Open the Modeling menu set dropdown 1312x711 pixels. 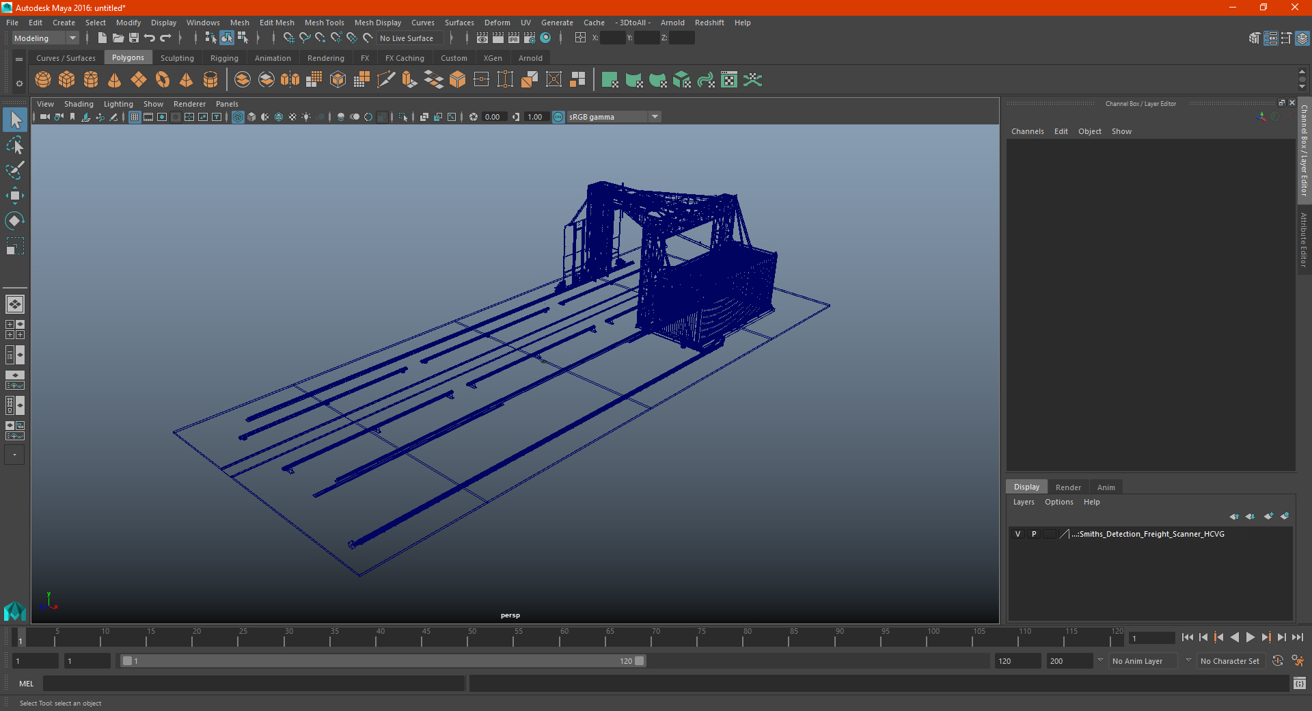[45, 38]
